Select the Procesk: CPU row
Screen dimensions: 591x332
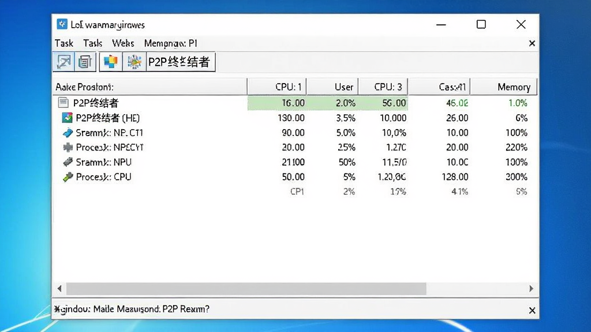click(x=295, y=177)
